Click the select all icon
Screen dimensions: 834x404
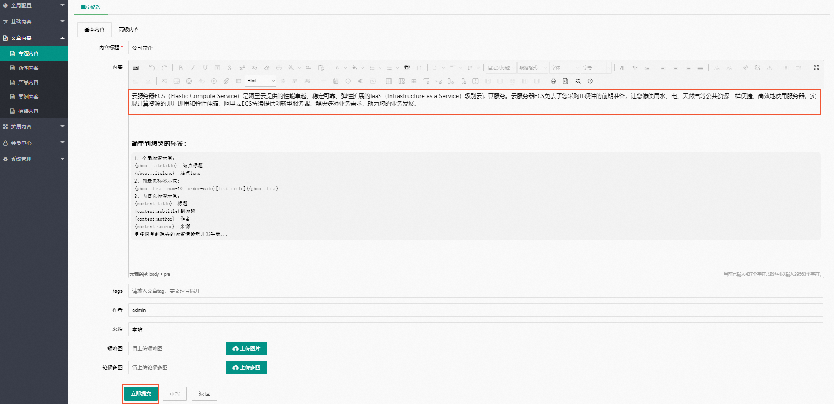[407, 68]
